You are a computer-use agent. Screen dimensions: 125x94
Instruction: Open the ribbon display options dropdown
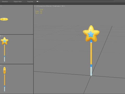(x=38, y=2)
